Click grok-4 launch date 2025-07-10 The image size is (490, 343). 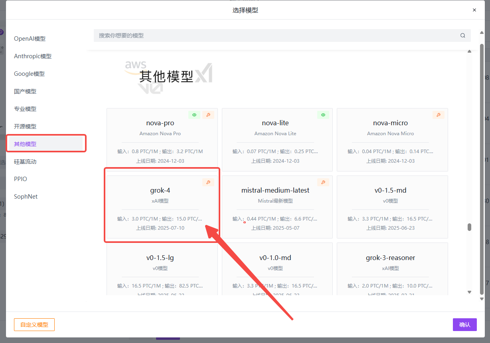coord(160,228)
